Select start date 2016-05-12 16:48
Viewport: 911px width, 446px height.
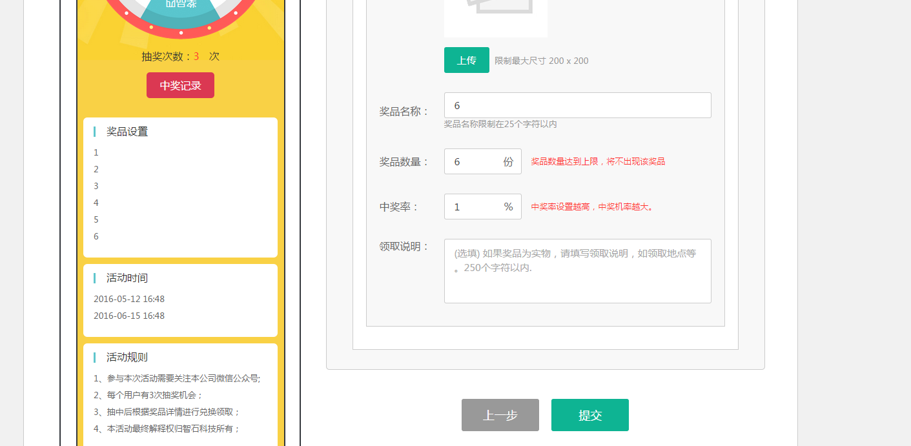coord(129,299)
